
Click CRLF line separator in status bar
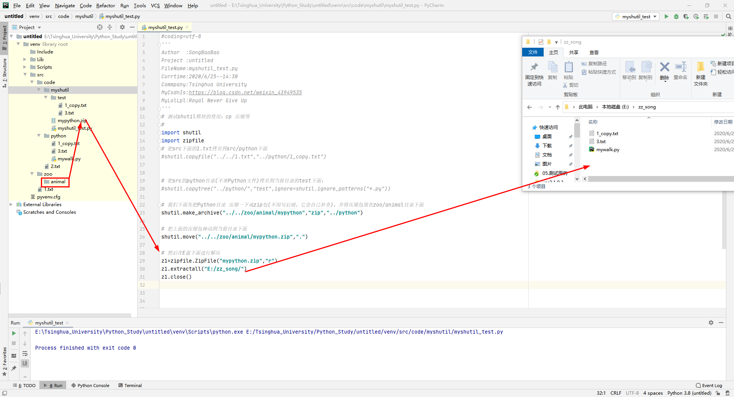tap(615, 393)
